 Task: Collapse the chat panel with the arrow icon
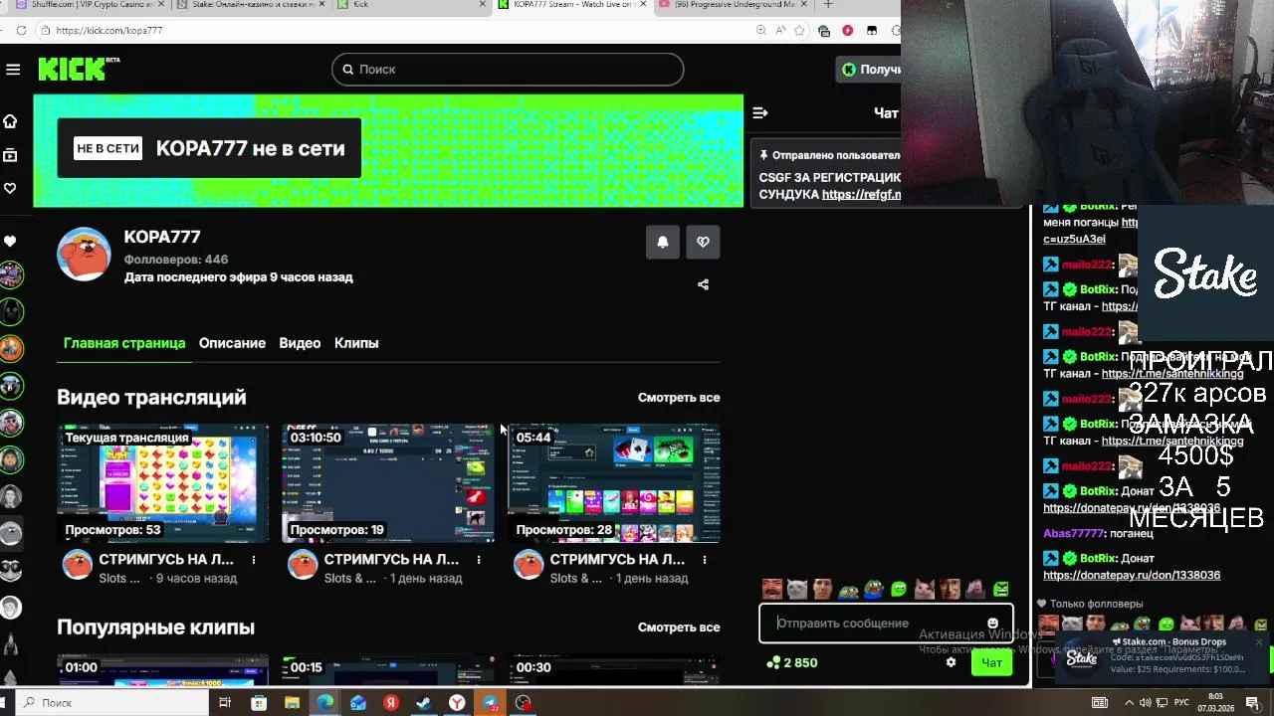pos(760,113)
